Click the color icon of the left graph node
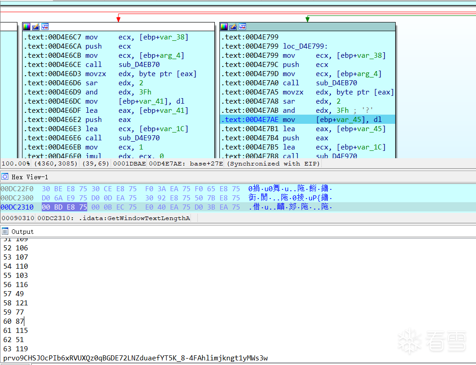The width and height of the screenshot is (476, 365). coord(27,27)
